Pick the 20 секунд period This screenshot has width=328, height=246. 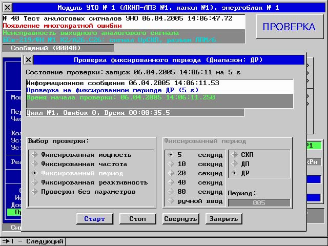point(171,173)
